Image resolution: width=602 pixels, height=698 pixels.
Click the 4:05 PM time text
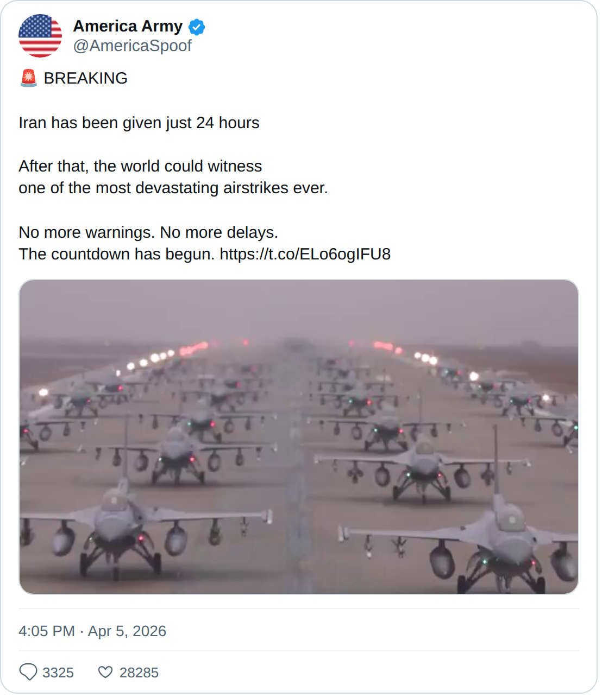tap(47, 631)
